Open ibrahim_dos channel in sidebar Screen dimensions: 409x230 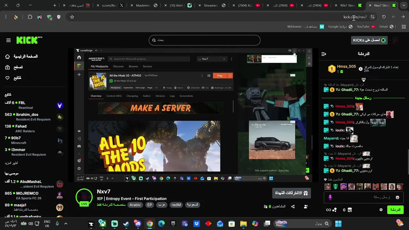(x=34, y=117)
